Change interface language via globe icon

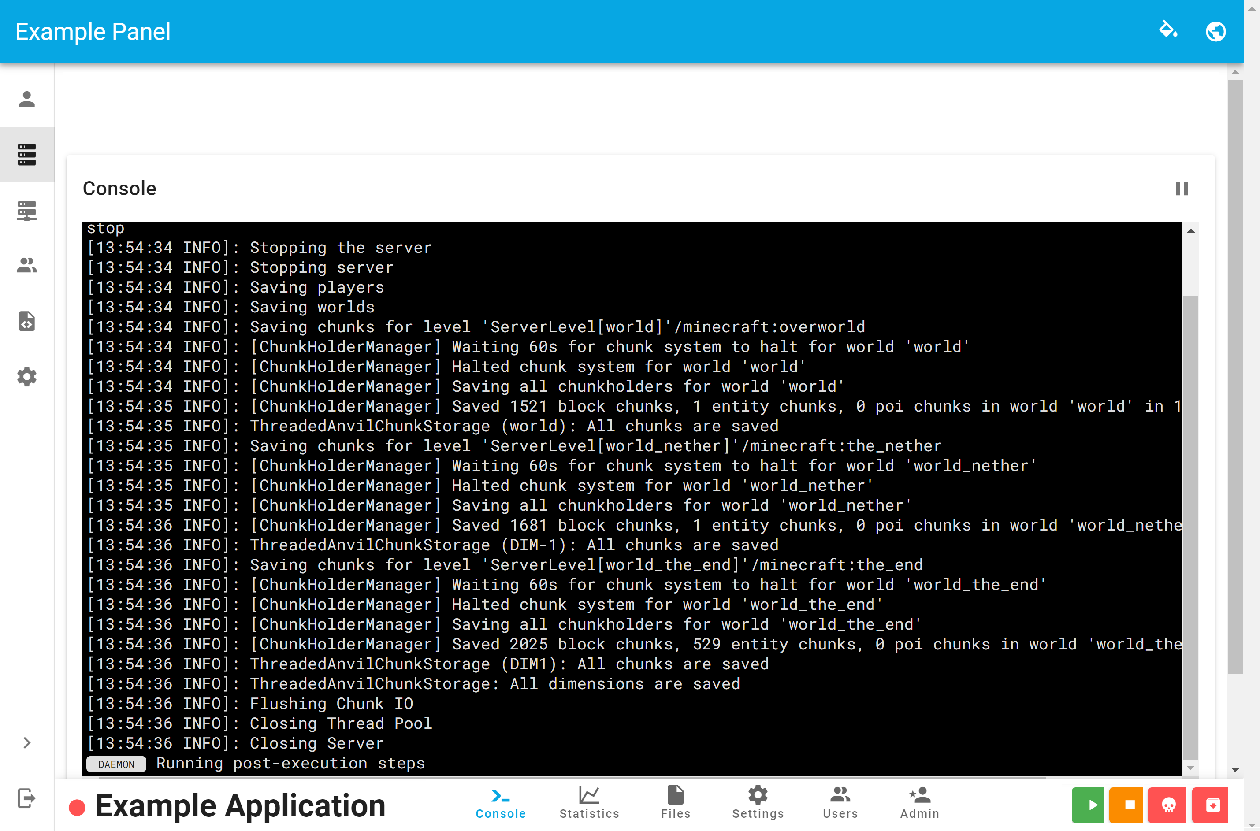(x=1215, y=31)
